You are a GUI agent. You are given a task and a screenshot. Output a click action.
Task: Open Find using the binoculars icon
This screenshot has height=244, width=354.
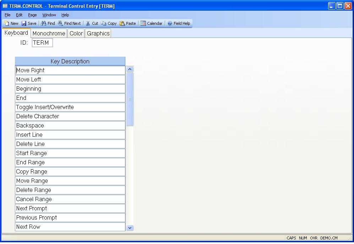44,23
